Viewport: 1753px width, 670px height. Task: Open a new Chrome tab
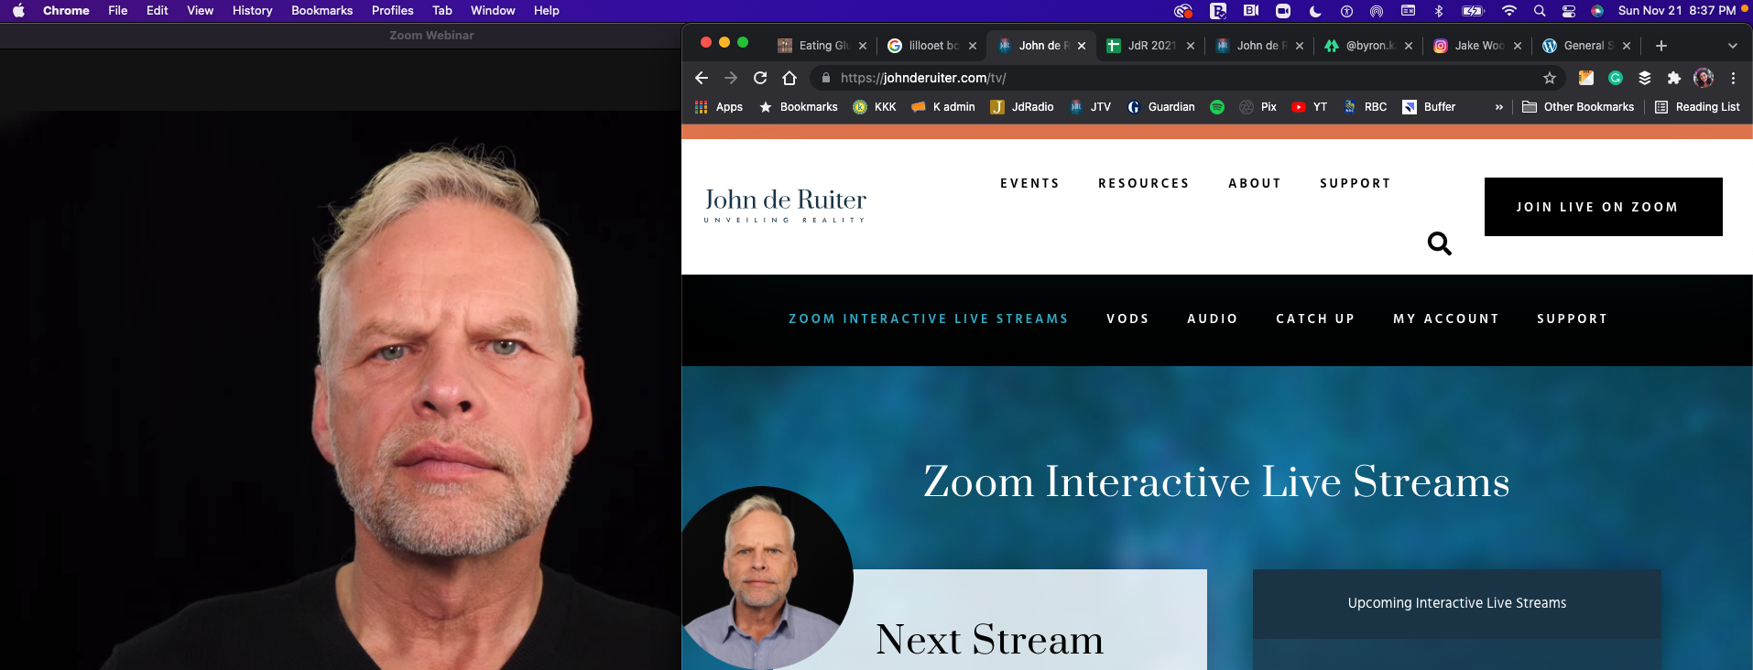1661,46
